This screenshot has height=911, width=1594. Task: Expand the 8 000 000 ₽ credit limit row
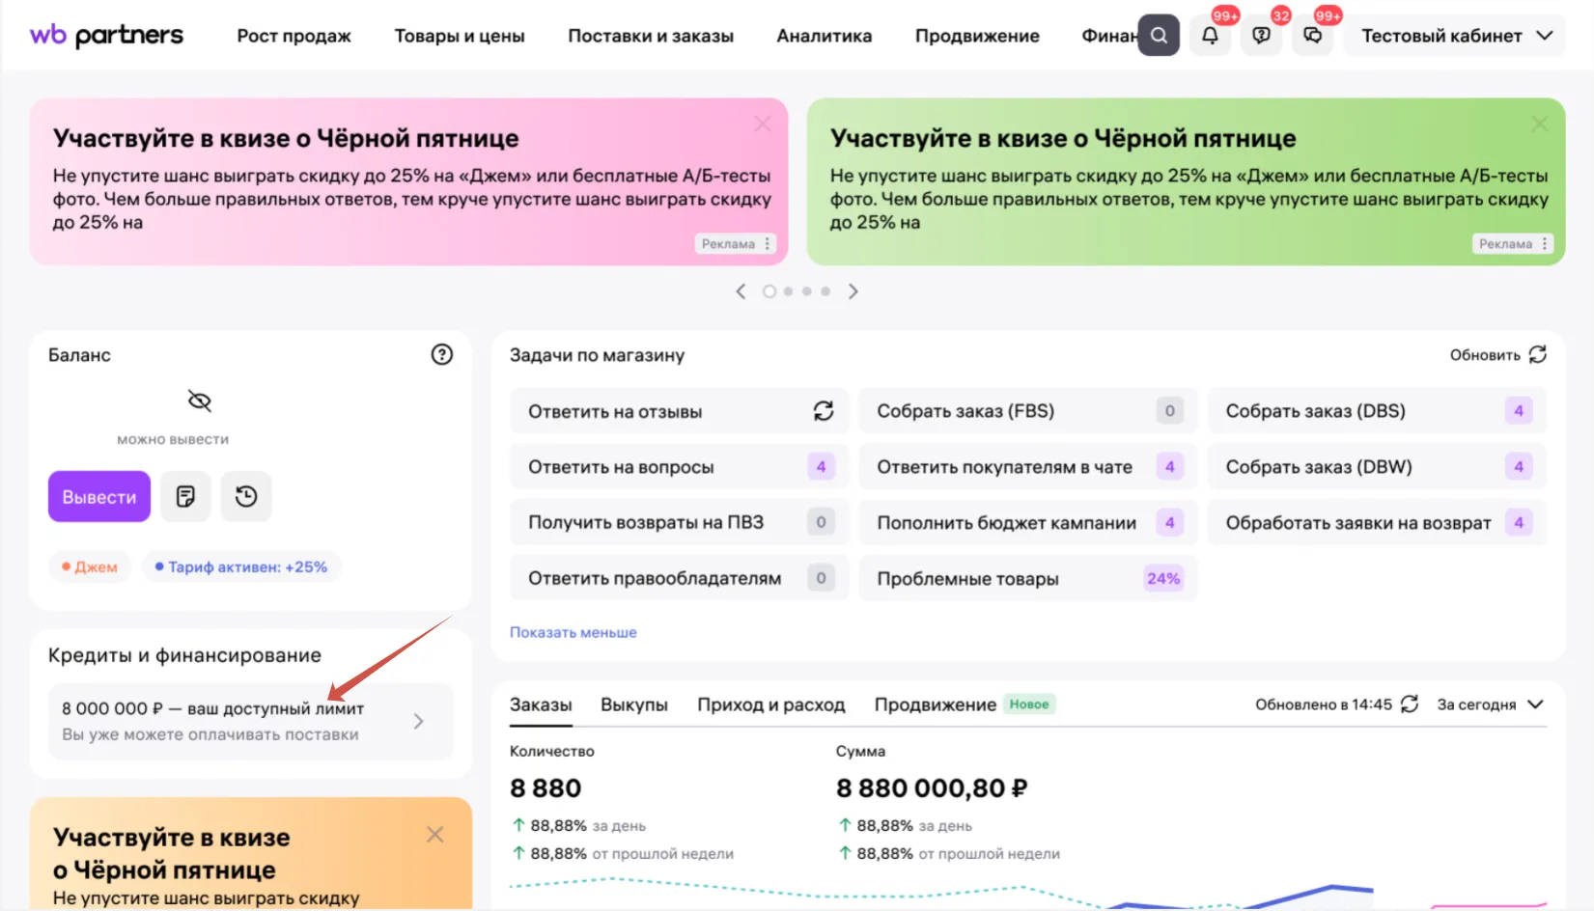click(x=251, y=721)
